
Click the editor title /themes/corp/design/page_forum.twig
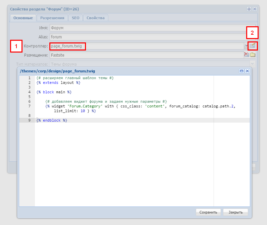tap(57, 71)
